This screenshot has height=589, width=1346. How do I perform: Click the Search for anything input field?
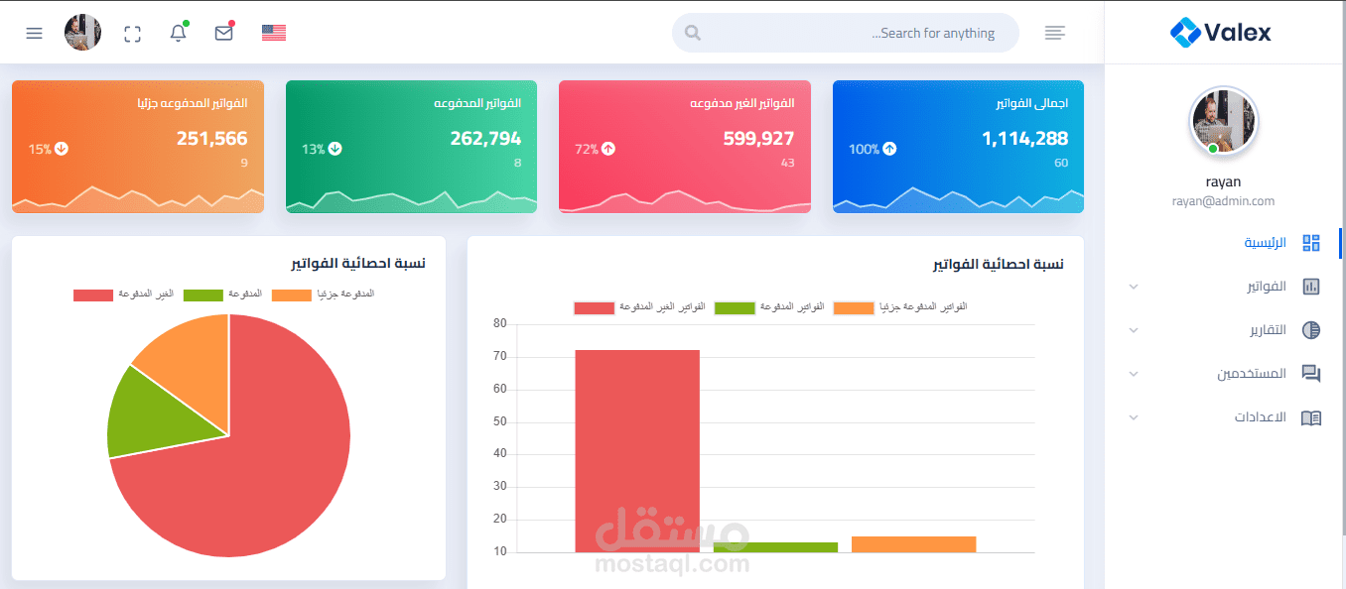[x=845, y=32]
